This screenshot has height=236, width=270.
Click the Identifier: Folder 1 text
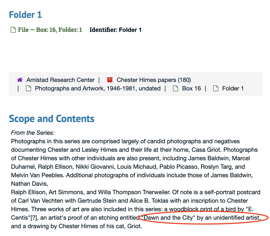coord(115,30)
